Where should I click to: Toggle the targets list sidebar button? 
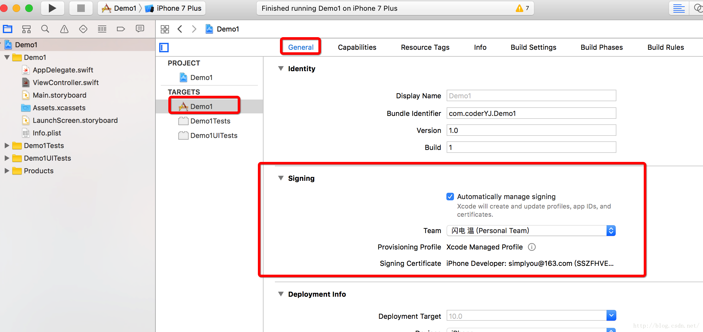click(x=164, y=48)
